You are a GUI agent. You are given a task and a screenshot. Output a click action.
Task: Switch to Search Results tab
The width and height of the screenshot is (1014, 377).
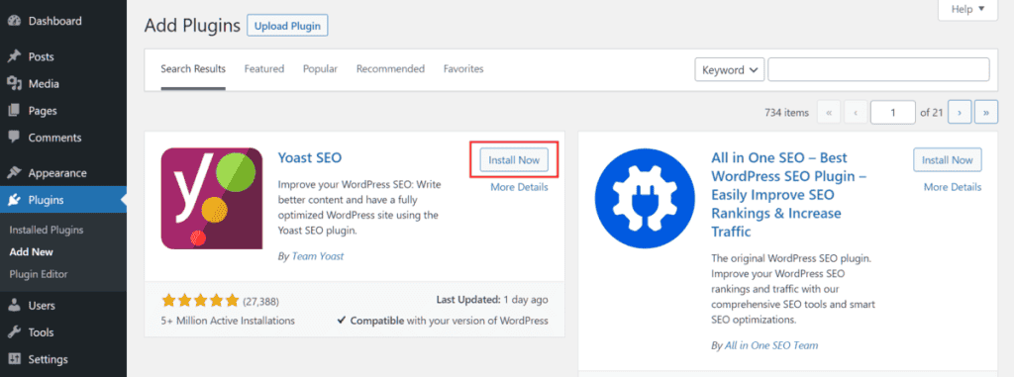pos(193,68)
